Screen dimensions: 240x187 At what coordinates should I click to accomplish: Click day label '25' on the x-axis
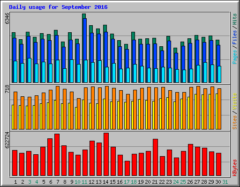click(x=183, y=182)
